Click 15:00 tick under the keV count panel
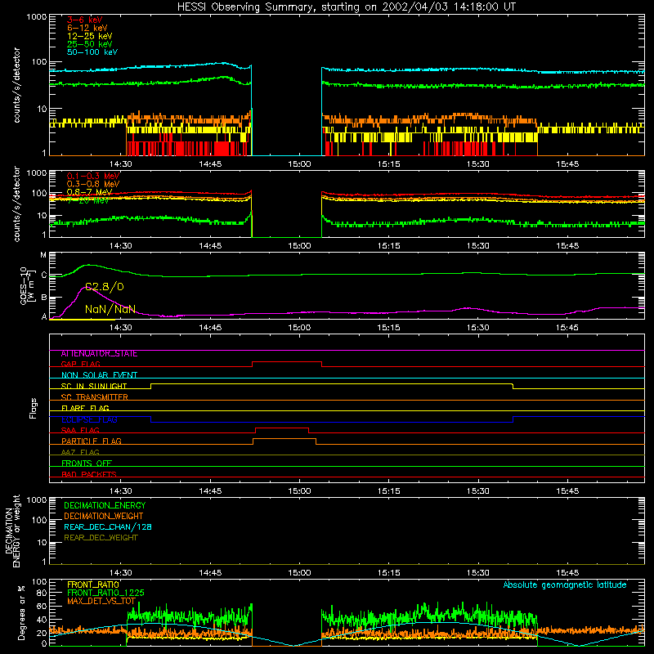The width and height of the screenshot is (654, 654). coord(299,164)
